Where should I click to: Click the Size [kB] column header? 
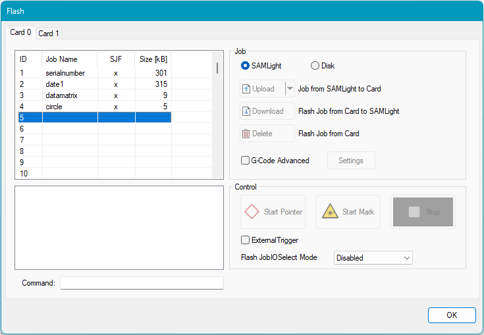coord(153,59)
